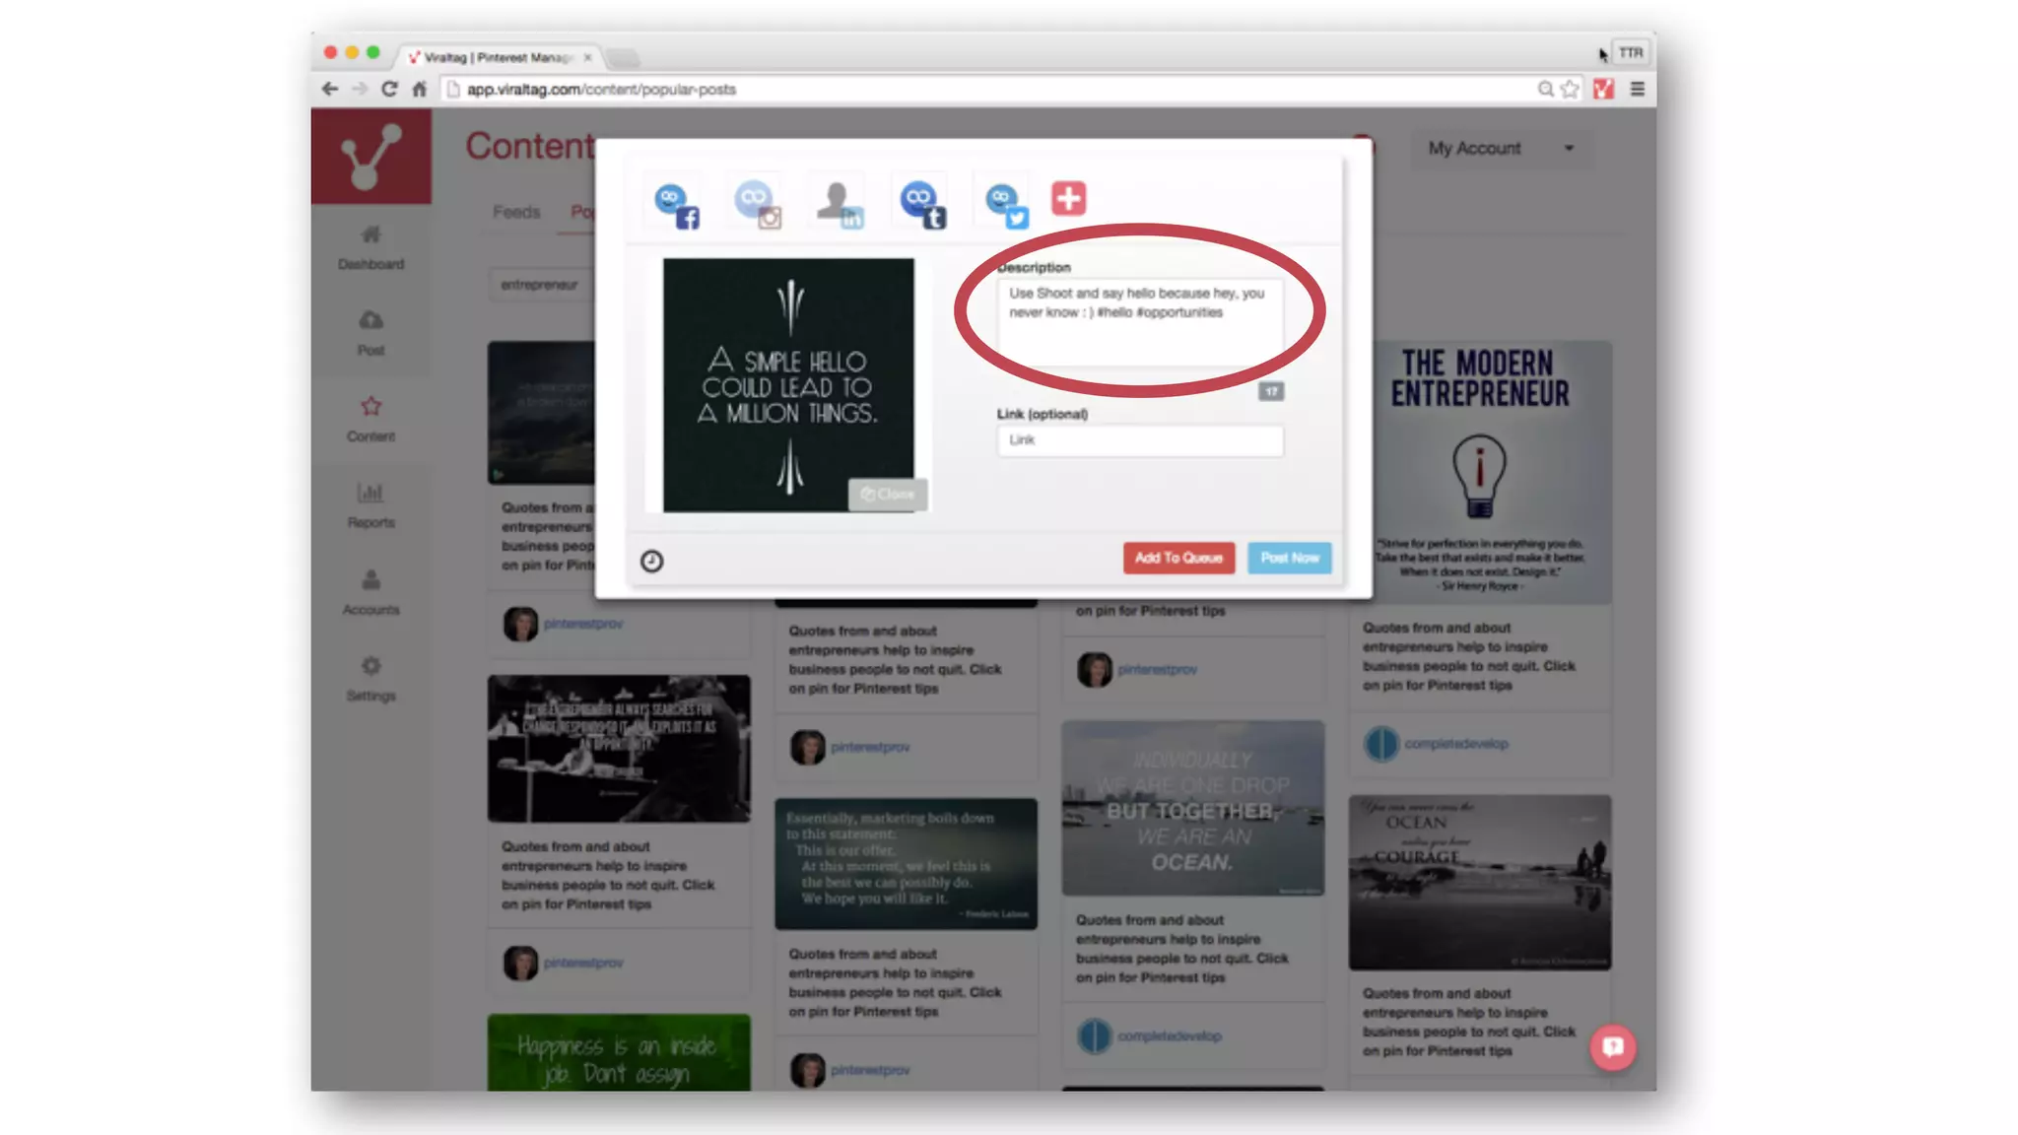Select the LinkedIn profile account icon
2018x1135 pixels.
point(840,205)
